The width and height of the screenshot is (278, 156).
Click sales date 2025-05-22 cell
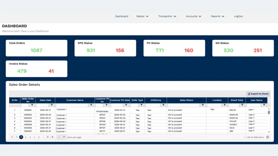tap(45, 131)
